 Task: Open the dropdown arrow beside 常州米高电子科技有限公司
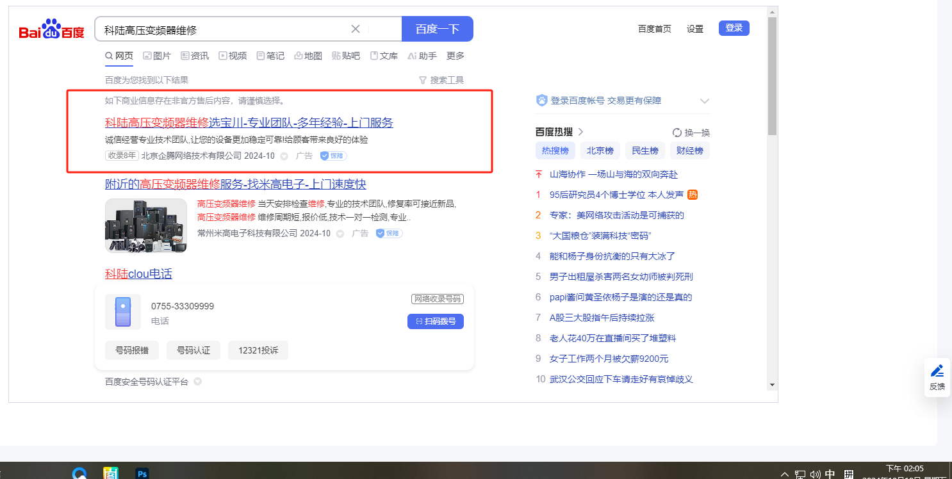[340, 234]
